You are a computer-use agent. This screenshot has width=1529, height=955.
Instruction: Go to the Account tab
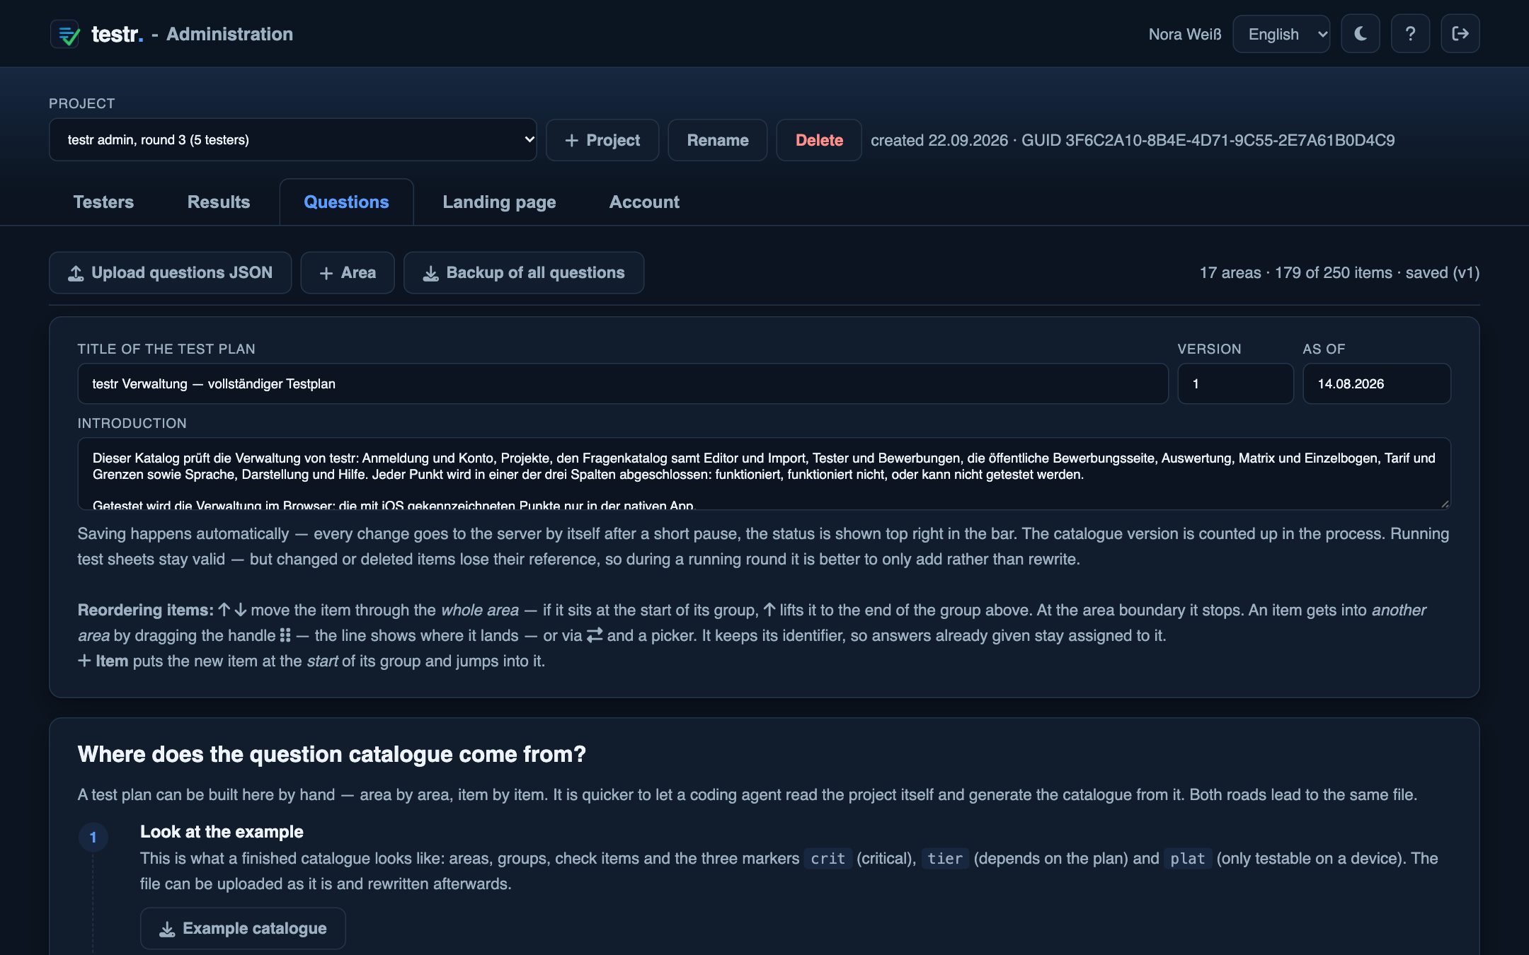pos(644,202)
